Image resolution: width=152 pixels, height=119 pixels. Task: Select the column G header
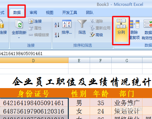(x=127, y=61)
